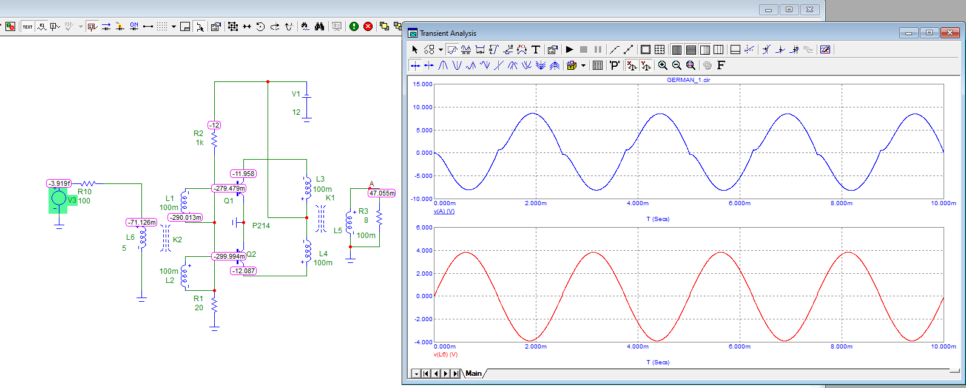This screenshot has height=388, width=966.
Task: Open the page list dropdown beside Main tab
Action: coord(416,373)
